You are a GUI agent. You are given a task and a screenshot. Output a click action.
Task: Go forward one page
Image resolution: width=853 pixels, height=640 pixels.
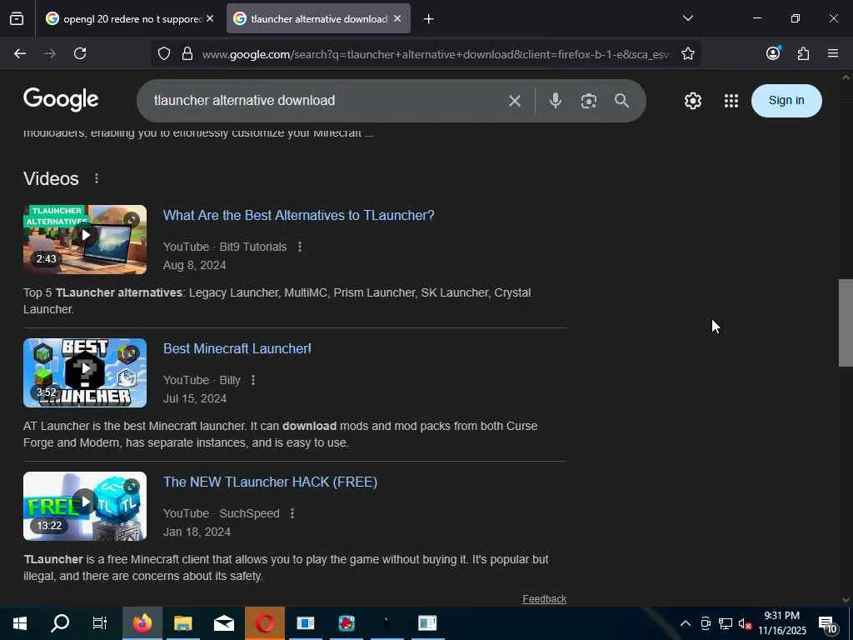tap(50, 53)
